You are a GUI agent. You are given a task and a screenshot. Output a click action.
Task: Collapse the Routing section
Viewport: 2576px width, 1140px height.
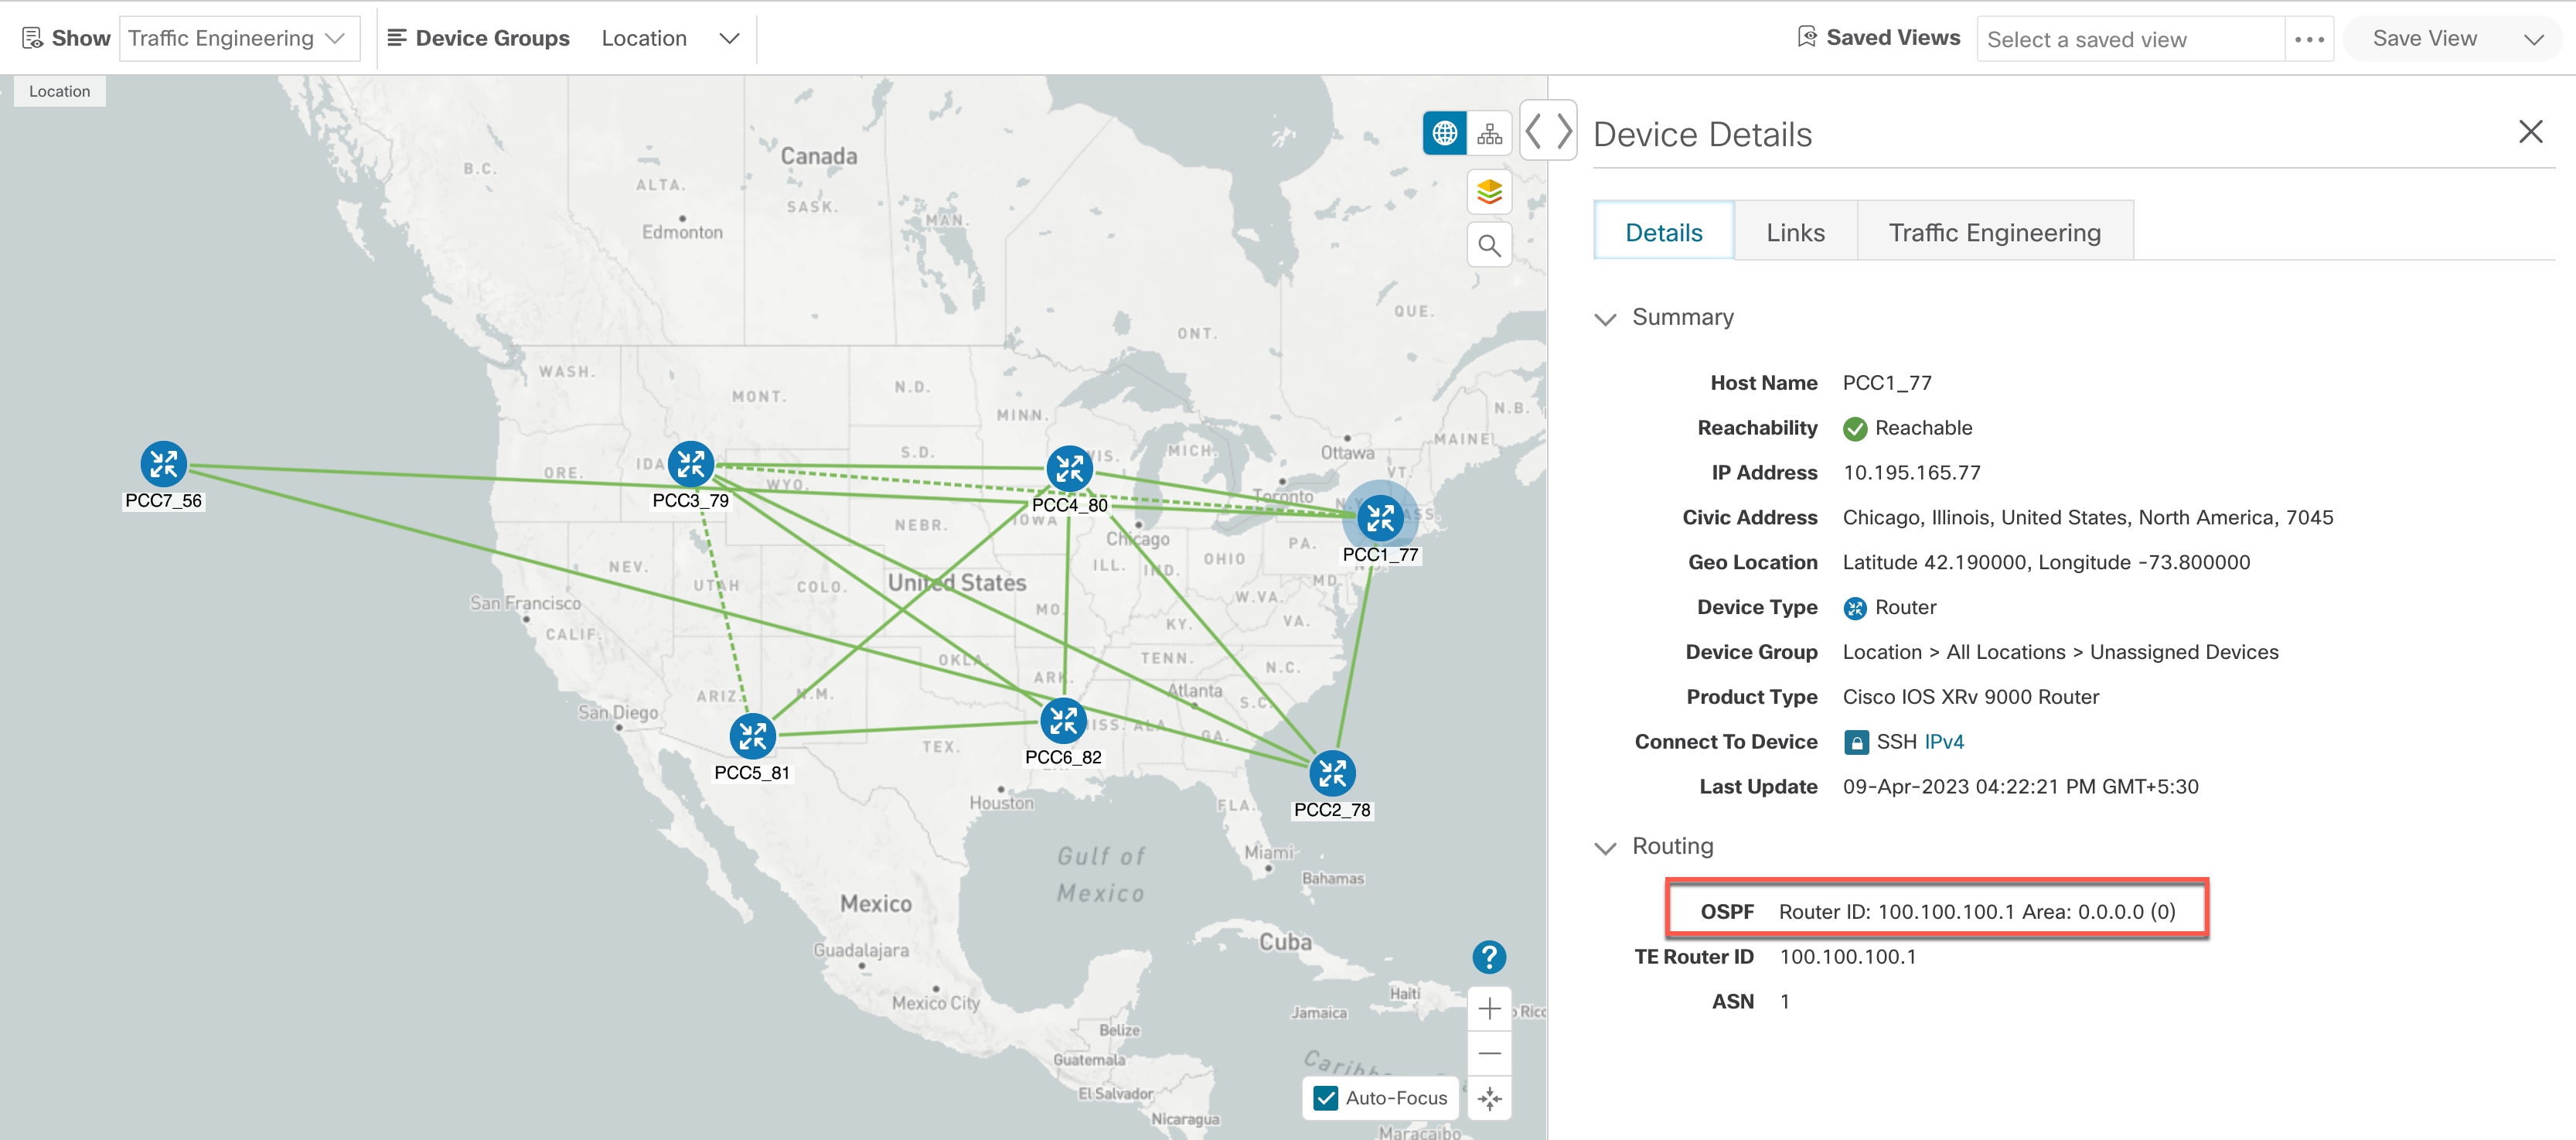1605,848
